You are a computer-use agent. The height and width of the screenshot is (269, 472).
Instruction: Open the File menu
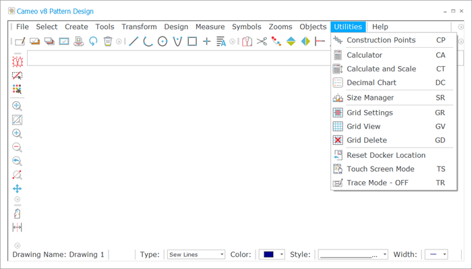[22, 27]
